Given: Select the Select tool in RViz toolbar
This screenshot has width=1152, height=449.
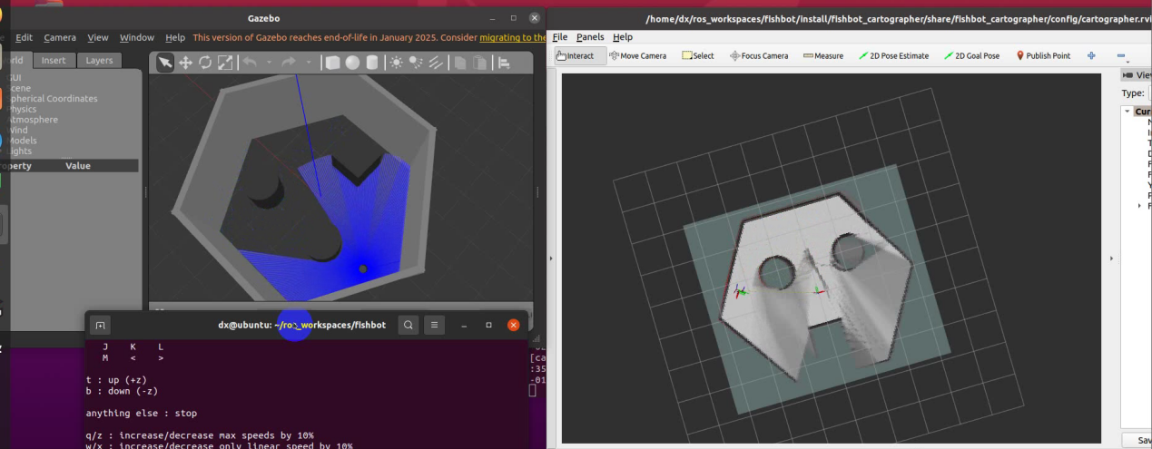Looking at the screenshot, I should point(698,55).
